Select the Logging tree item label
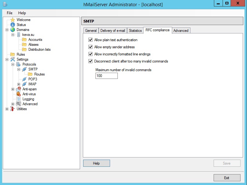The width and height of the screenshot is (247, 185). pos(28,99)
